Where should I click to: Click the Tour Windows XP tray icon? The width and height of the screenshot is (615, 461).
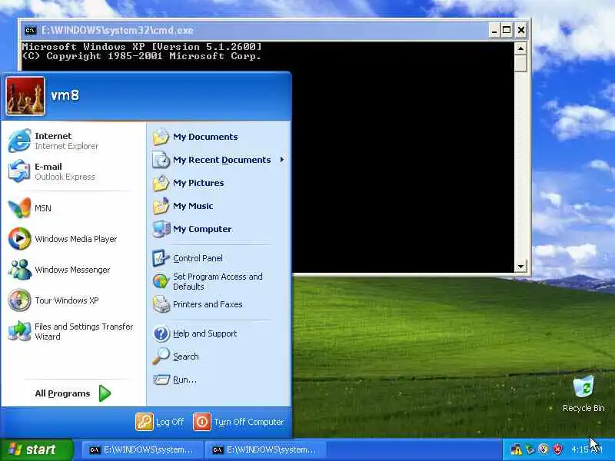[x=544, y=449]
